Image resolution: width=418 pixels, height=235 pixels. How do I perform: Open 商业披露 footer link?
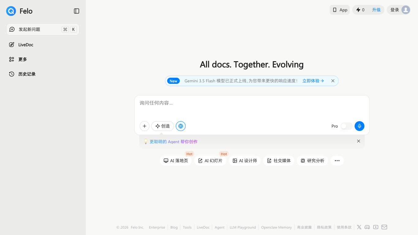click(304, 227)
